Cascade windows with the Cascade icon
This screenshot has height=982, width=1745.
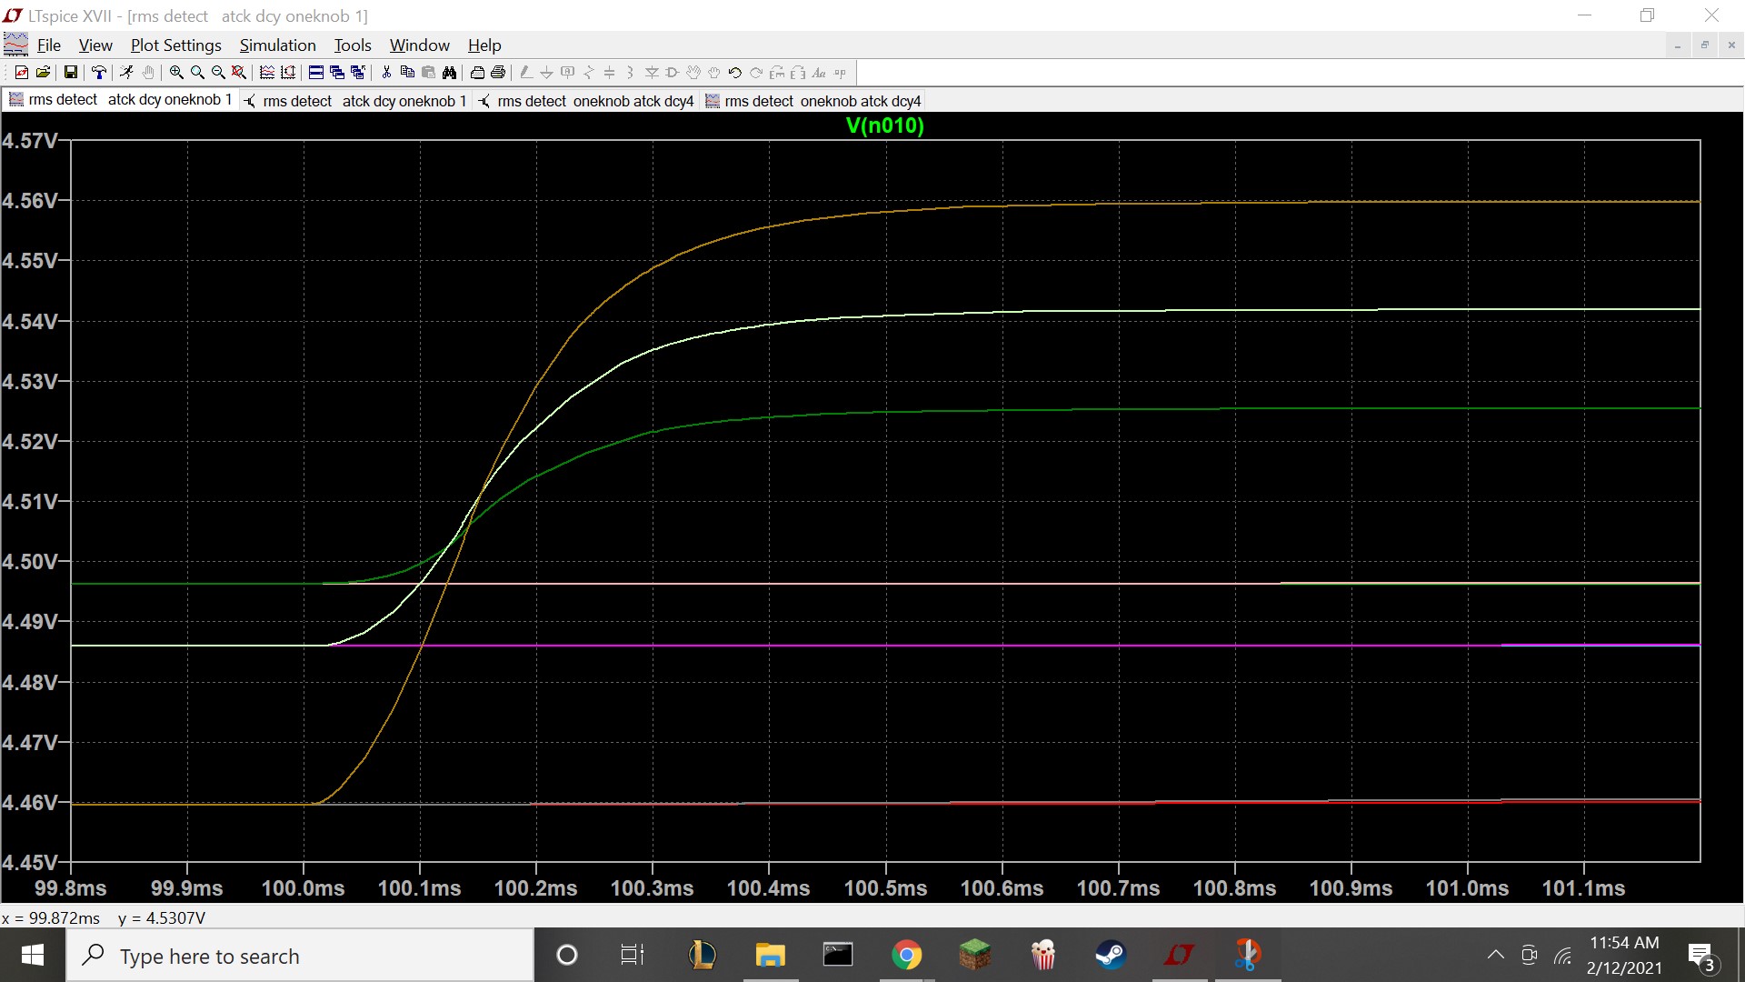point(337,73)
